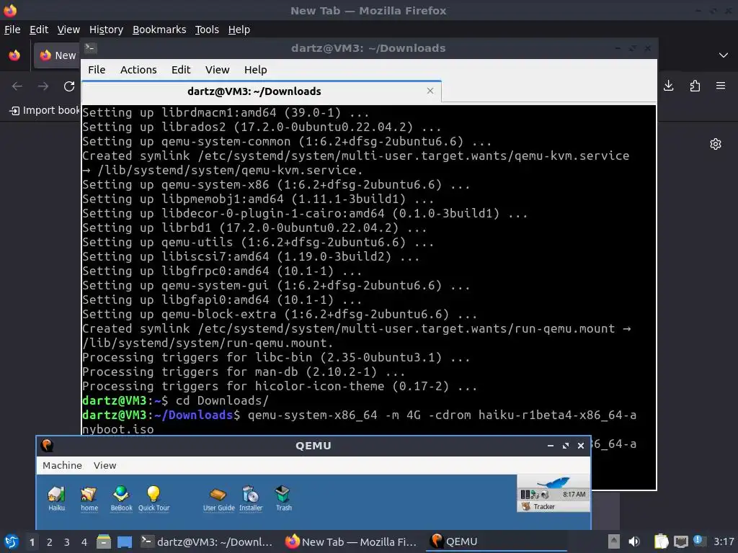Open the Machine menu in QEMU
Viewport: 738px width, 553px height.
(x=62, y=465)
